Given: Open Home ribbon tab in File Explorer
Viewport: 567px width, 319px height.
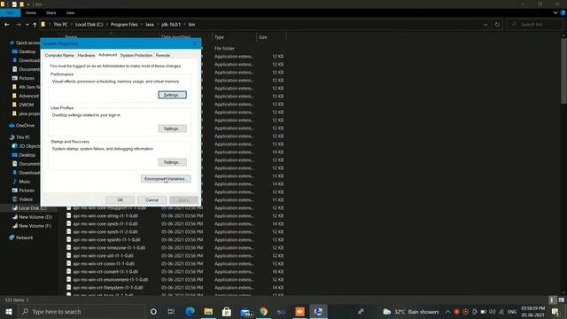Looking at the screenshot, I should tap(31, 12).
